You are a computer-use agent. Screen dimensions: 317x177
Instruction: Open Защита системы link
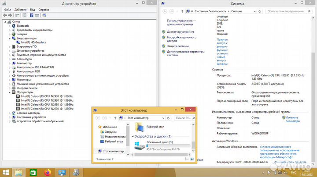(x=178, y=46)
